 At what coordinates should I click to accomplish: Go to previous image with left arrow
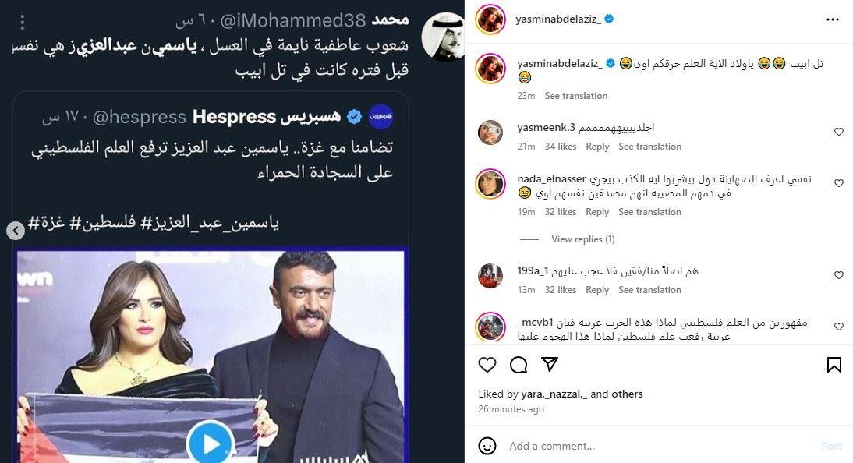[16, 231]
